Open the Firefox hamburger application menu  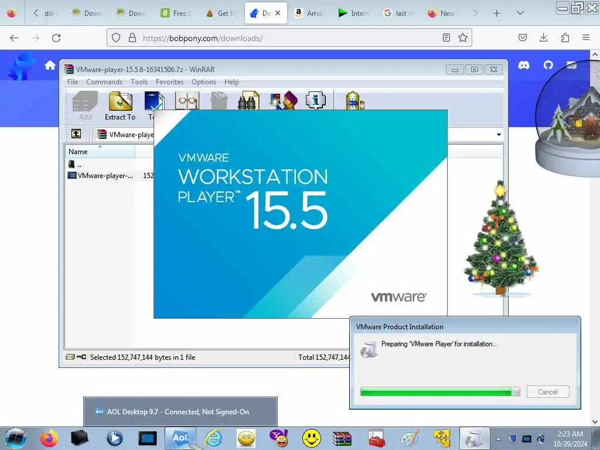point(586,37)
